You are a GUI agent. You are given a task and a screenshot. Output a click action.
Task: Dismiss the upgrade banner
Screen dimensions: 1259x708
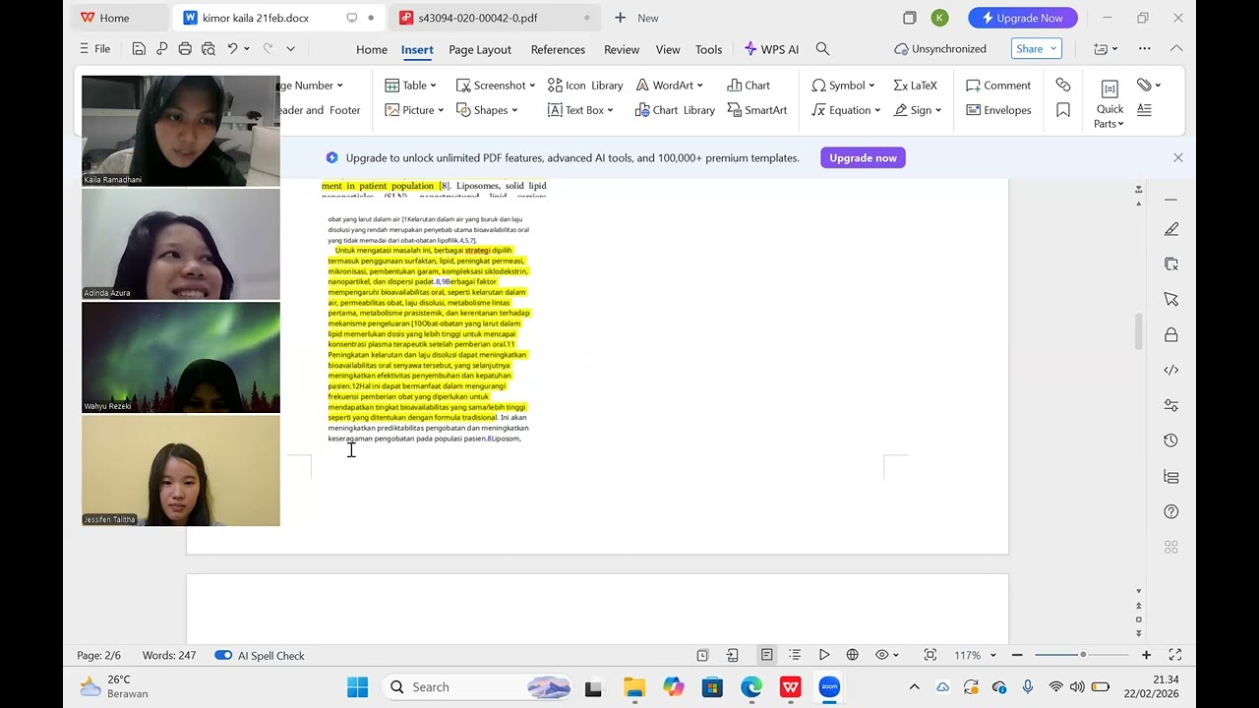click(x=1178, y=157)
